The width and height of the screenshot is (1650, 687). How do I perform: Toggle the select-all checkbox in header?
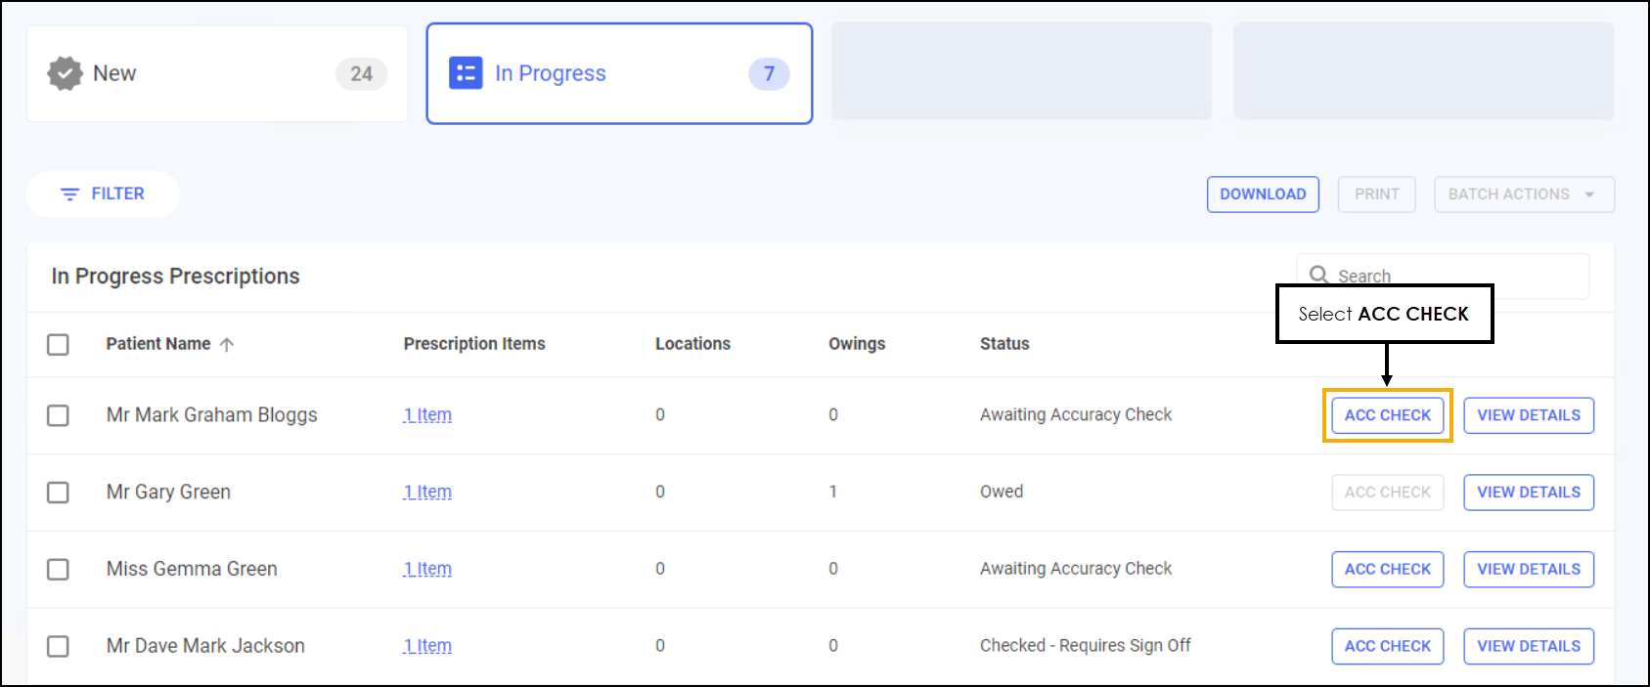(x=58, y=344)
